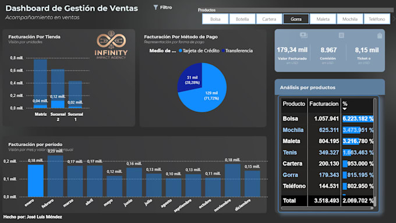Click the marzo bar in period chart
The width and height of the screenshot is (396, 223).
click(x=75, y=181)
